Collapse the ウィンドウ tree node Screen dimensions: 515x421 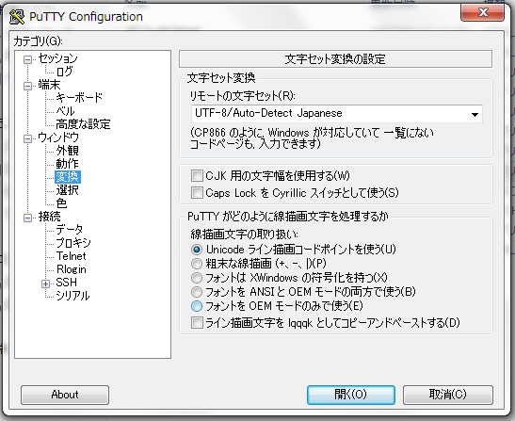pyautogui.click(x=27, y=138)
